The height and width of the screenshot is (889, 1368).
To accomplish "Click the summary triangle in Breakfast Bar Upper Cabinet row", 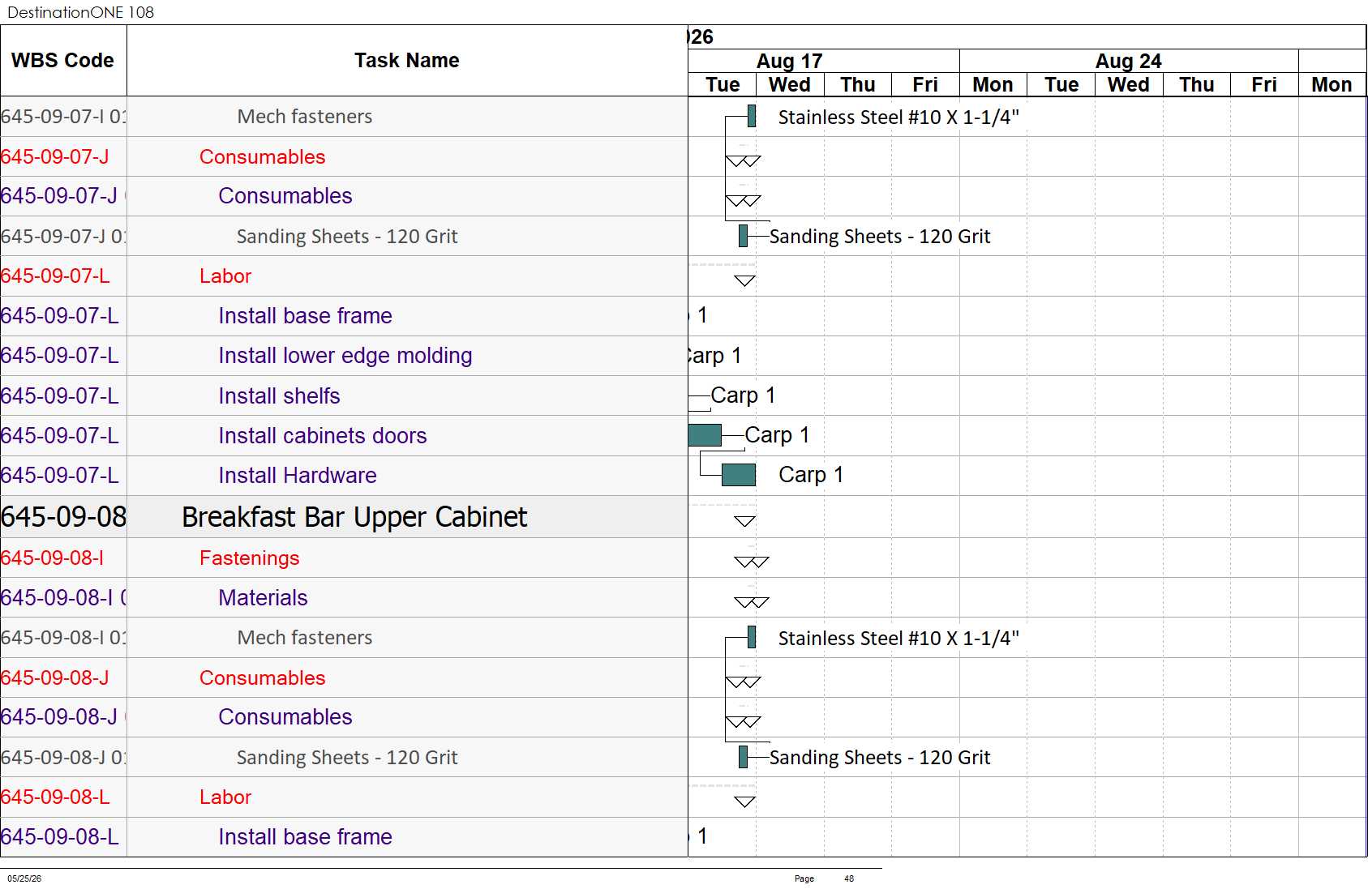I will tap(744, 521).
